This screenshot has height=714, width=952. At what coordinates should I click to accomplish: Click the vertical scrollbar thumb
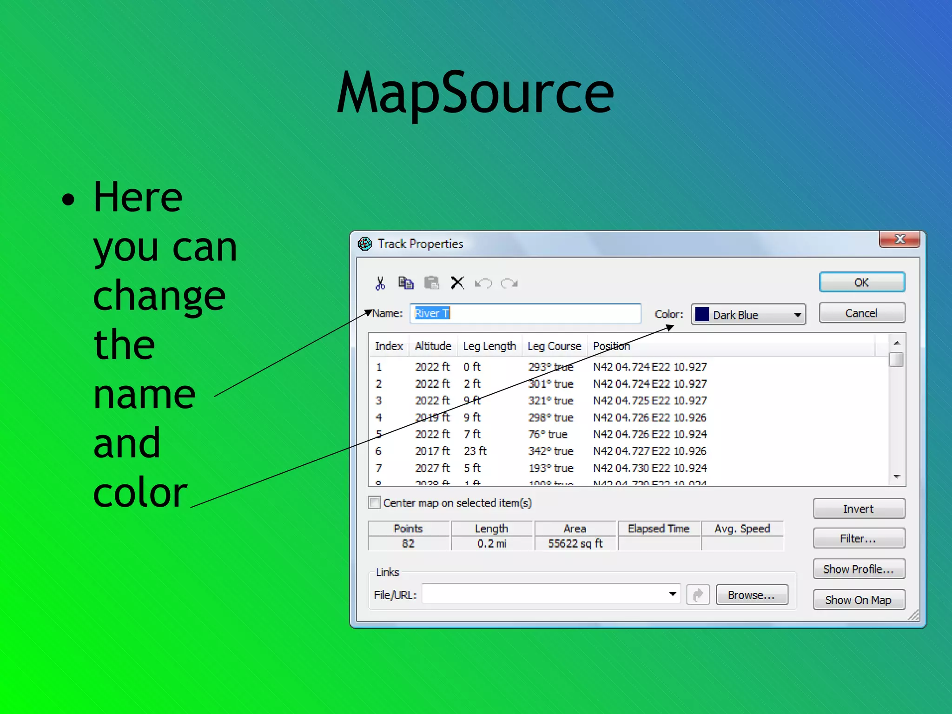click(x=896, y=359)
